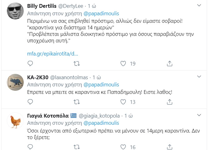Like KA-2K30's tweet with 13 likes
The image size is (208, 150).
tap(123, 102)
